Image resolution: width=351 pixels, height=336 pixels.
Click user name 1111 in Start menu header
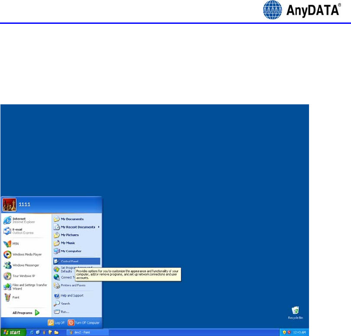[x=24, y=204]
